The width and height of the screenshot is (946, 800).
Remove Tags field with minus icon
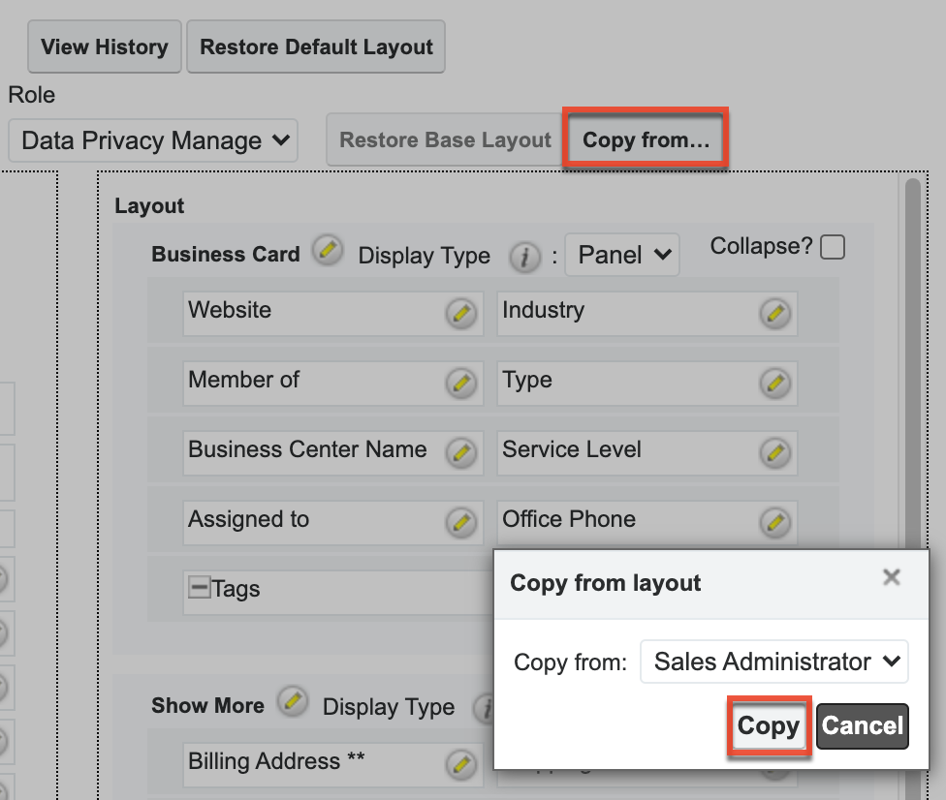[200, 588]
